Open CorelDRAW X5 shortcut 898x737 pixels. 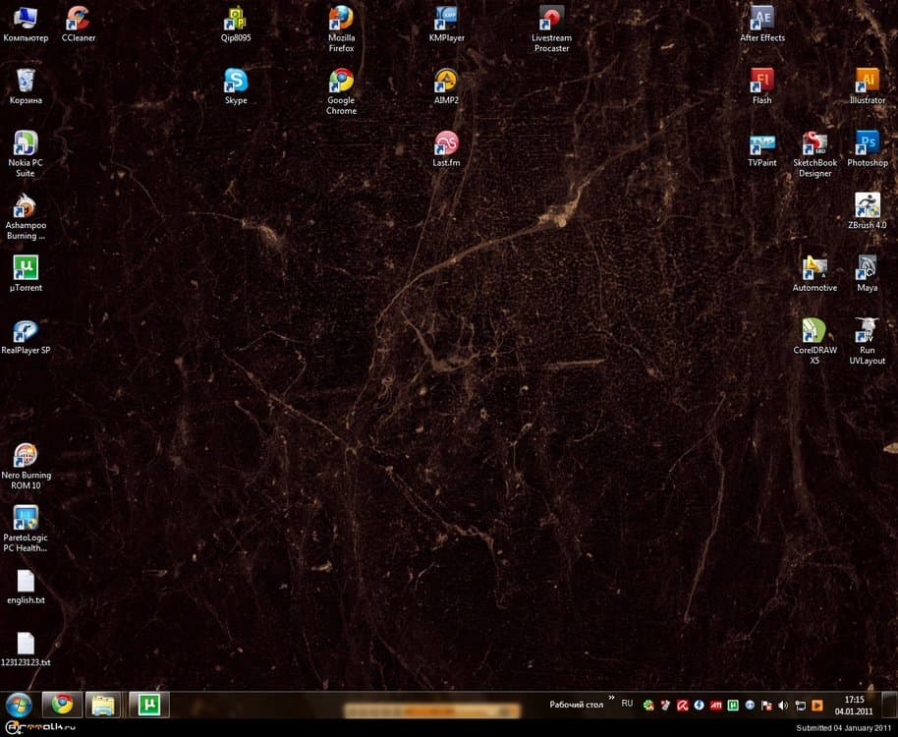point(814,330)
